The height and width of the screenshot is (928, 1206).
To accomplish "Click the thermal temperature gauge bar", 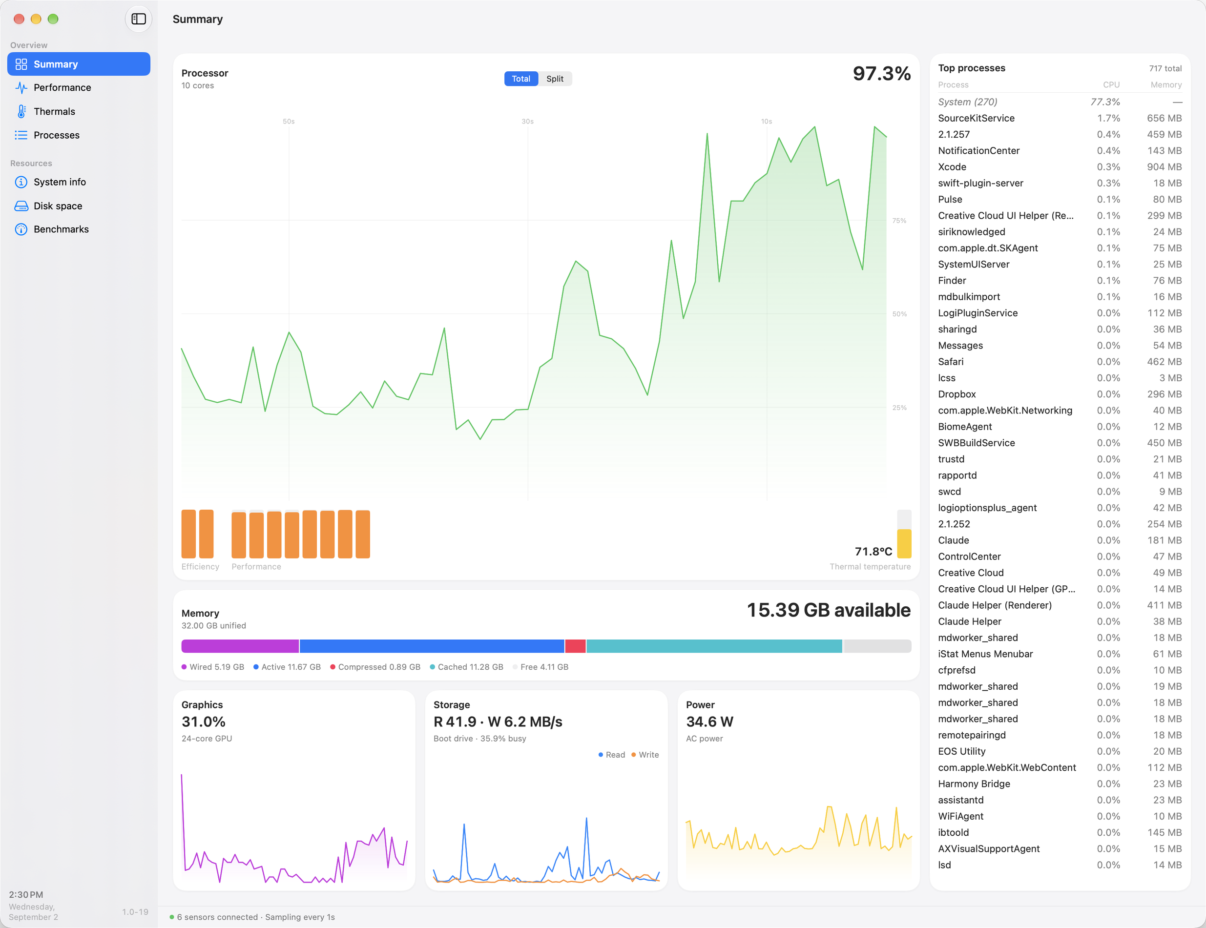I will [904, 534].
